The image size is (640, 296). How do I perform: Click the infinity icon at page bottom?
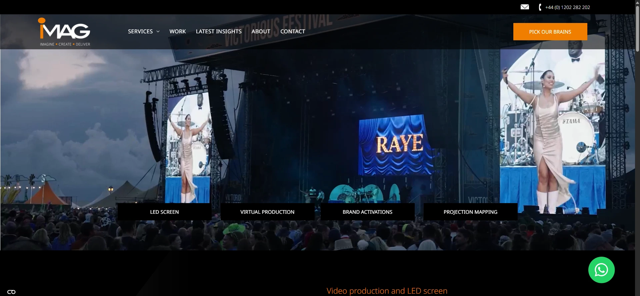coord(11,292)
